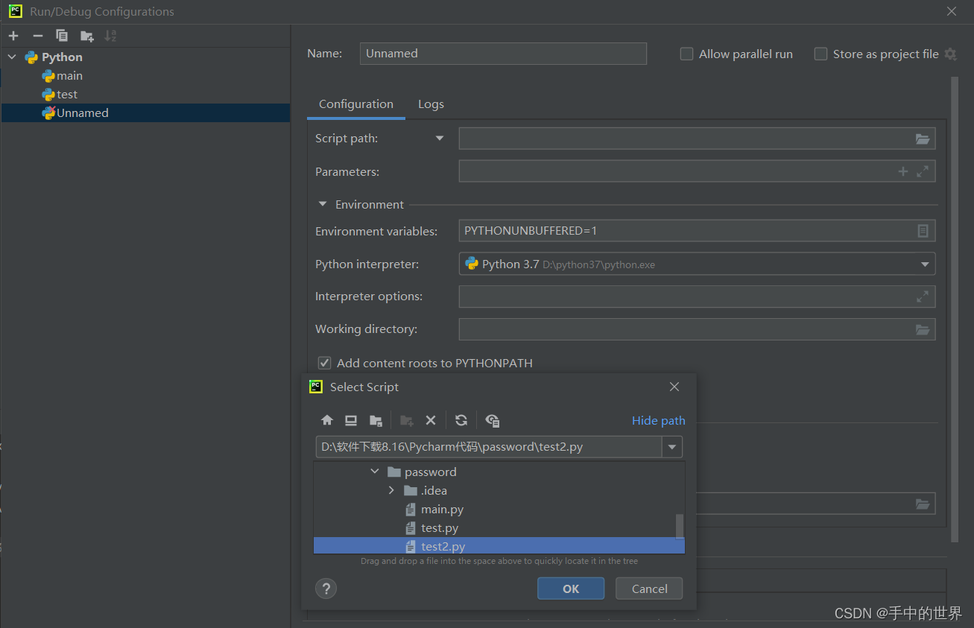Sort configurations alphabetically
Image resolution: width=974 pixels, height=628 pixels.
pos(111,36)
